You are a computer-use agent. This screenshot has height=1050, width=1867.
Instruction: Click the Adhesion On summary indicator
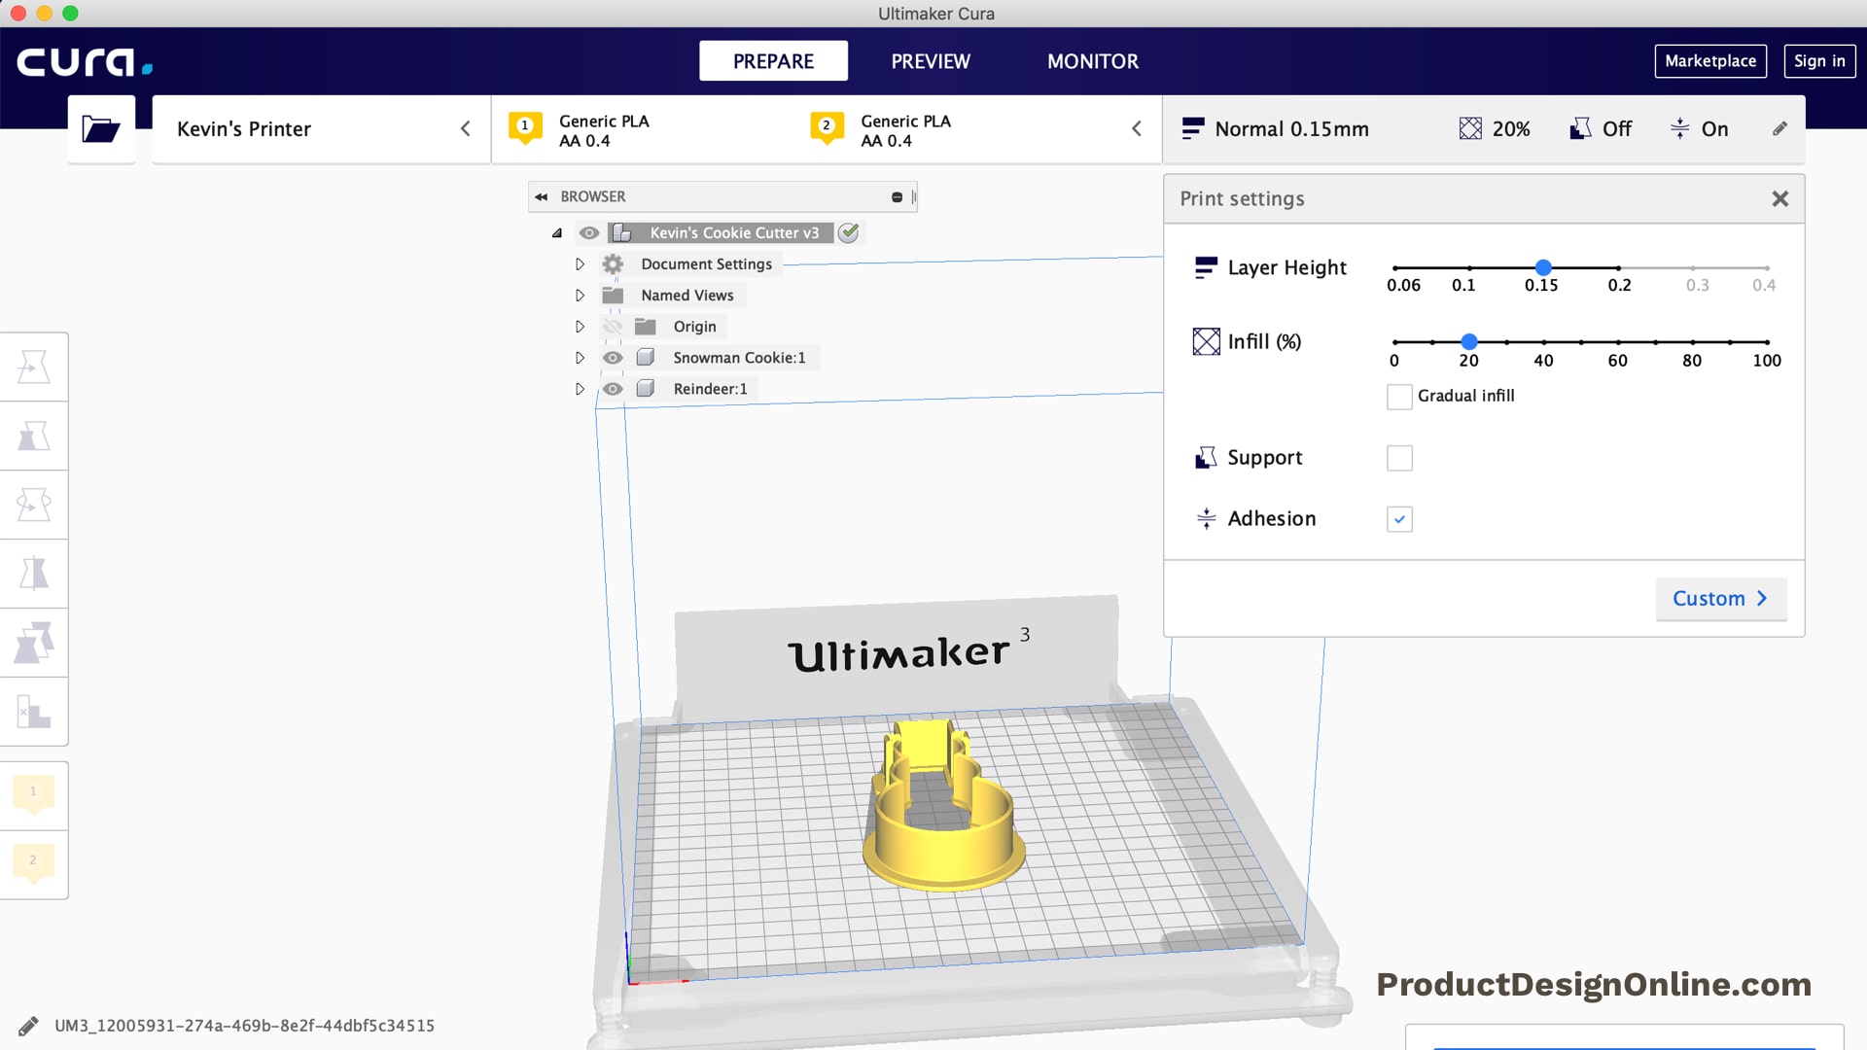click(1699, 128)
